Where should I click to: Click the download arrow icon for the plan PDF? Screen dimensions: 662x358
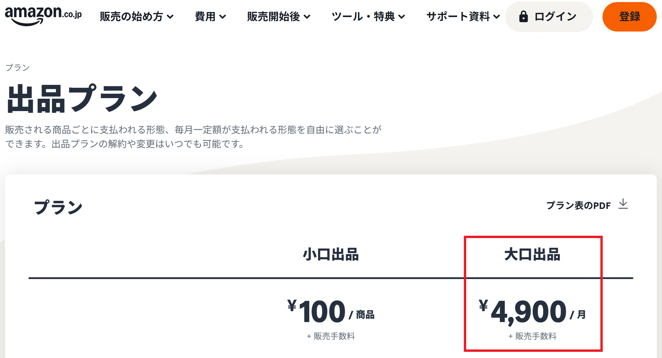pos(623,204)
